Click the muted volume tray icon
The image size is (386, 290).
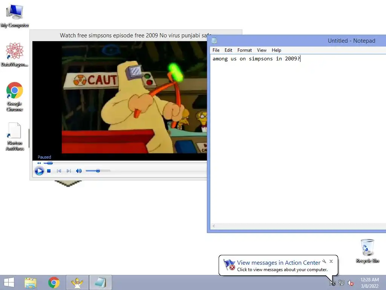click(x=350, y=283)
